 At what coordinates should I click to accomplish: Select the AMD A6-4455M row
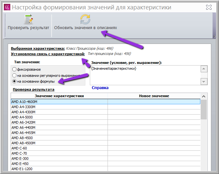[105, 133]
